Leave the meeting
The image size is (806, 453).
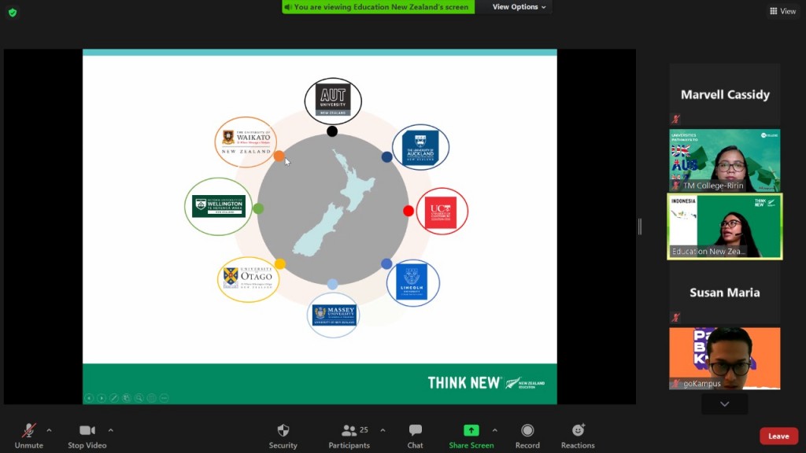pyautogui.click(x=778, y=436)
